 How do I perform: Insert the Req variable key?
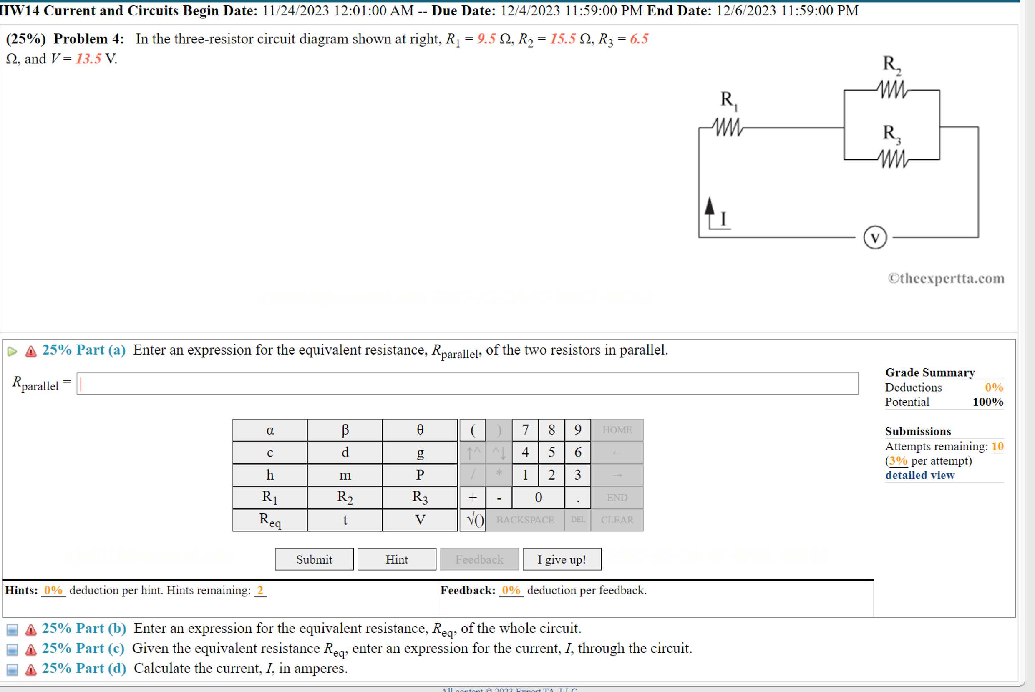(269, 520)
